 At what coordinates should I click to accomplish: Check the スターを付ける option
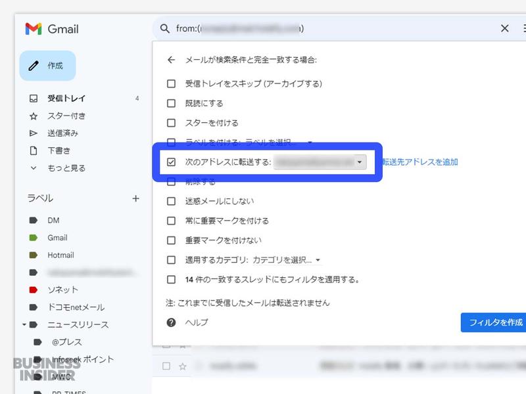pos(171,123)
